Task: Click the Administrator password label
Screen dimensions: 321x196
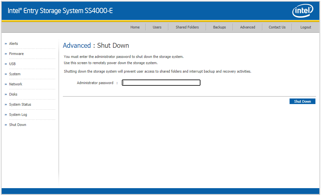Action: pyautogui.click(x=95, y=83)
